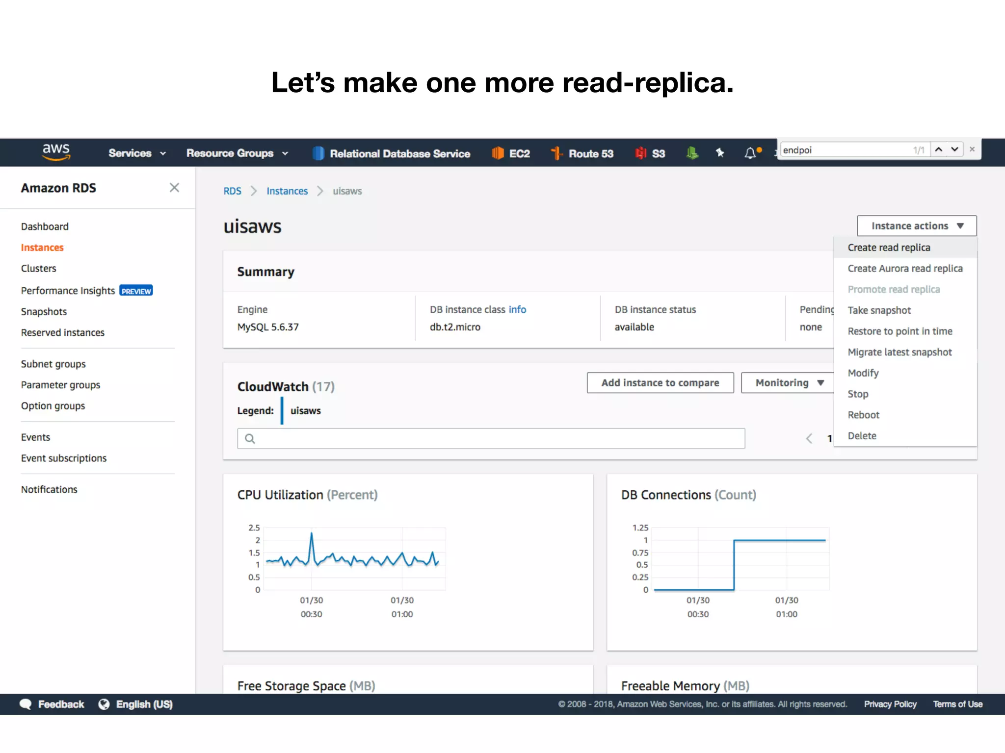Click the MySQL 5.6.37 engine value

click(268, 327)
